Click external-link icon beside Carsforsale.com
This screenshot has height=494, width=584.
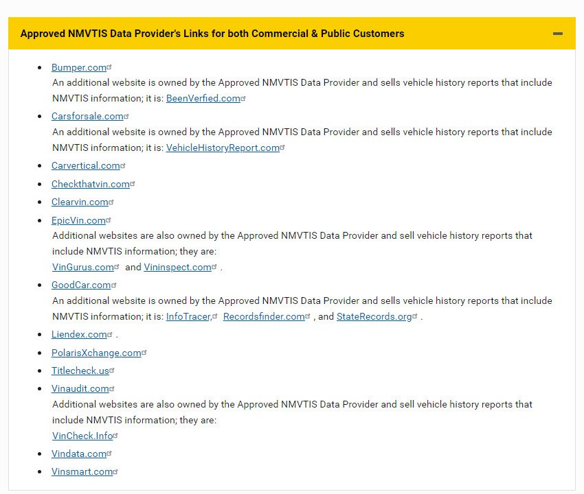click(x=126, y=116)
